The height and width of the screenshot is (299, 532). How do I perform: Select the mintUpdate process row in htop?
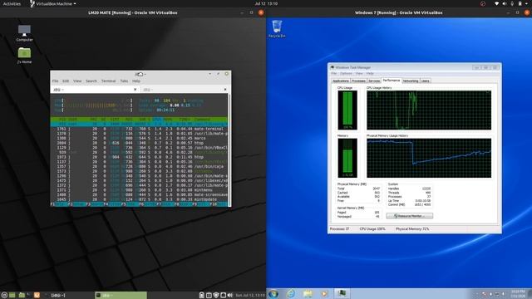point(139,199)
